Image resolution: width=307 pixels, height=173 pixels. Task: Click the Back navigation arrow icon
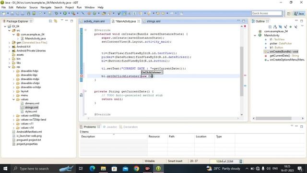163,13
